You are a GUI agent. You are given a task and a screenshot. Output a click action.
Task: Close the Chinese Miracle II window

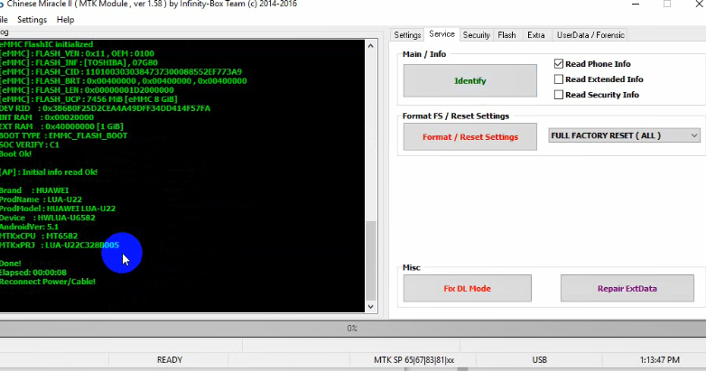pyautogui.click(x=699, y=4)
